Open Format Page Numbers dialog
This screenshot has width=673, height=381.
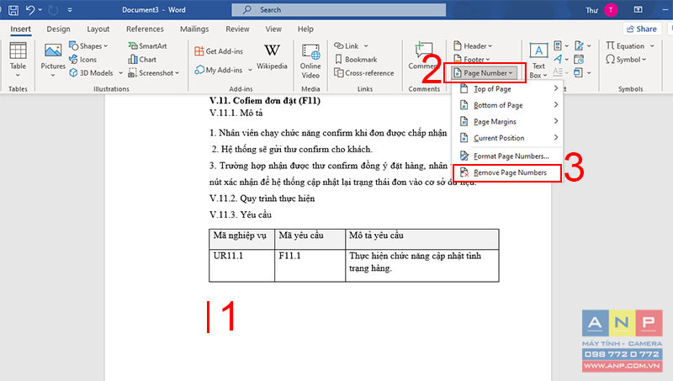coord(508,156)
